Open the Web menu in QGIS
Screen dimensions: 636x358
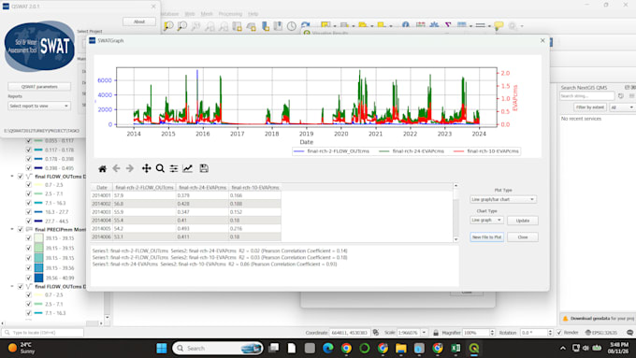tap(190, 14)
